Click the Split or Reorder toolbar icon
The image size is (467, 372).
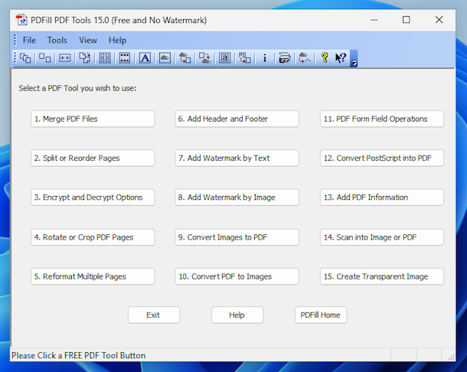[45, 57]
